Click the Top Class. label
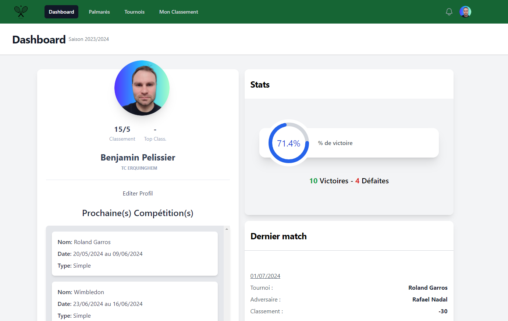 tap(155, 139)
